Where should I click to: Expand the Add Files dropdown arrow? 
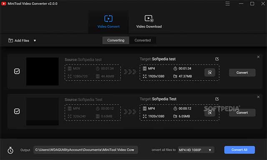(x=35, y=41)
